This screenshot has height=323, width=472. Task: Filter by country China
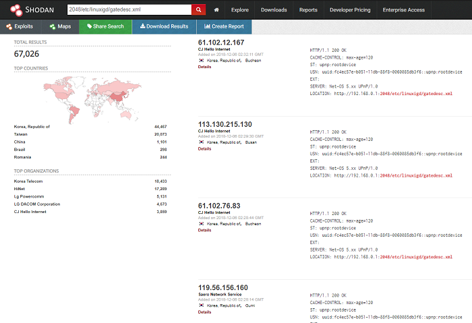pyautogui.click(x=20, y=142)
